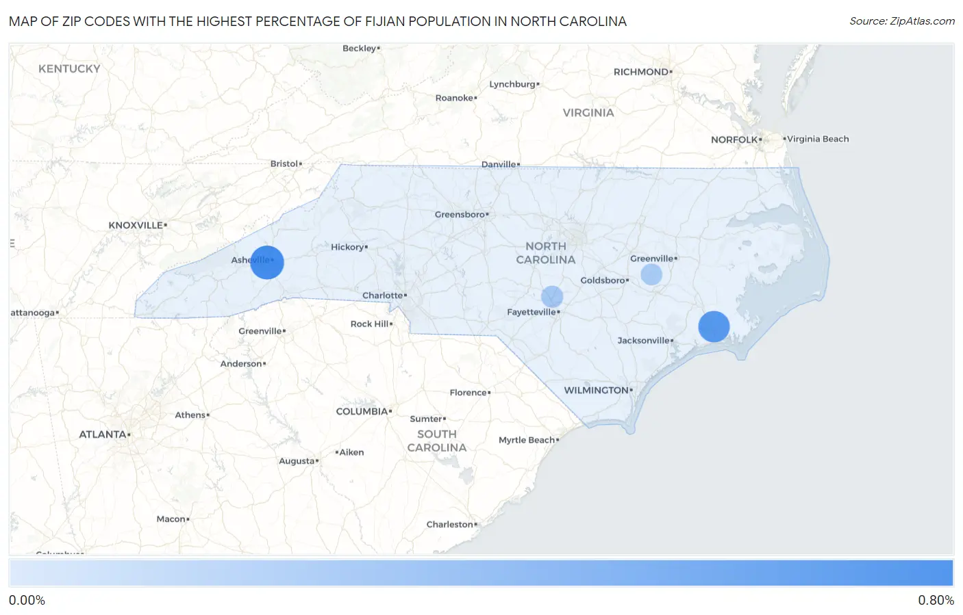Click the dark blue bubble near Jacksonville

[714, 326]
